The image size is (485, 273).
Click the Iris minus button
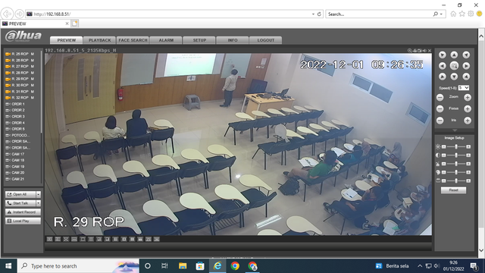[x=440, y=121]
